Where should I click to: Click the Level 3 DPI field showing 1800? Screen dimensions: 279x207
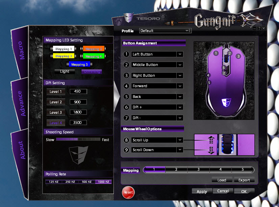78,112
